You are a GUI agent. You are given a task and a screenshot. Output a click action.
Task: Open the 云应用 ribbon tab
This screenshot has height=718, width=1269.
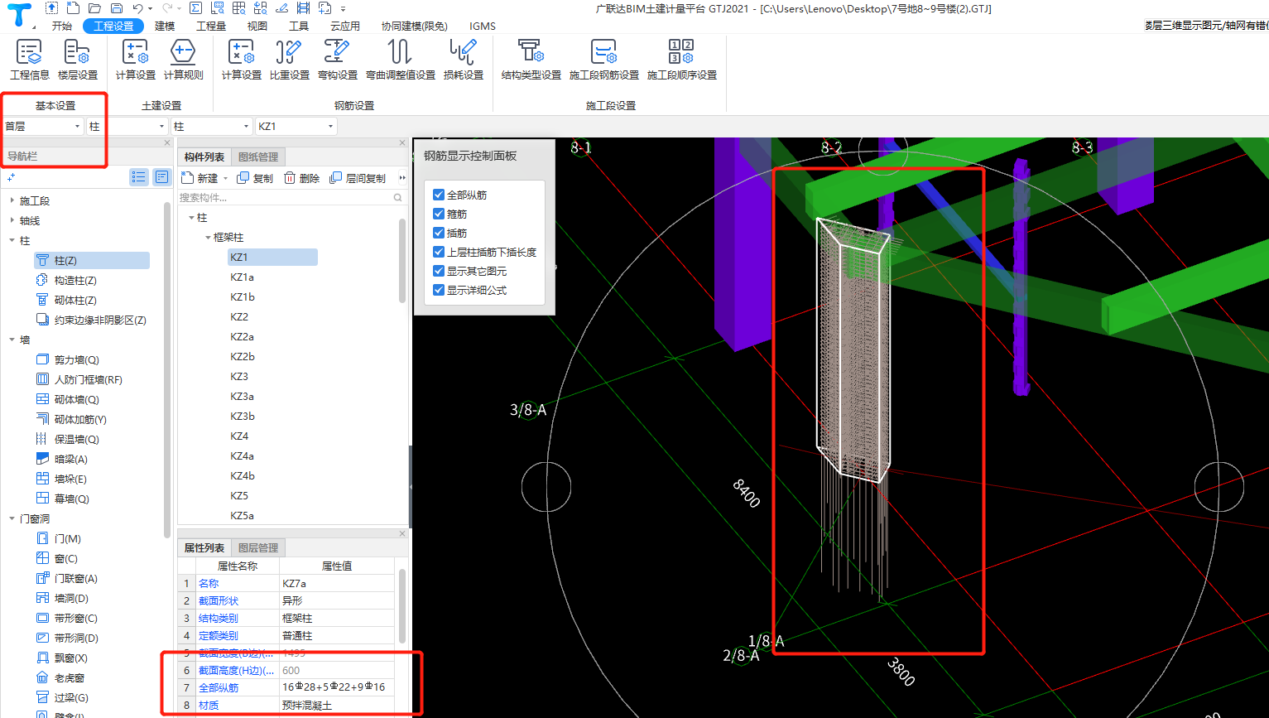pos(345,26)
